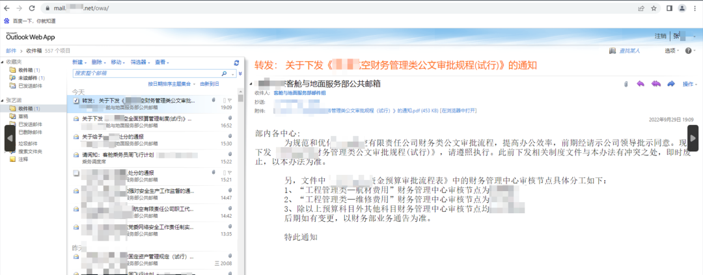
Task: Click the 百度一下 bookmark paw icon
Action: coord(7,21)
